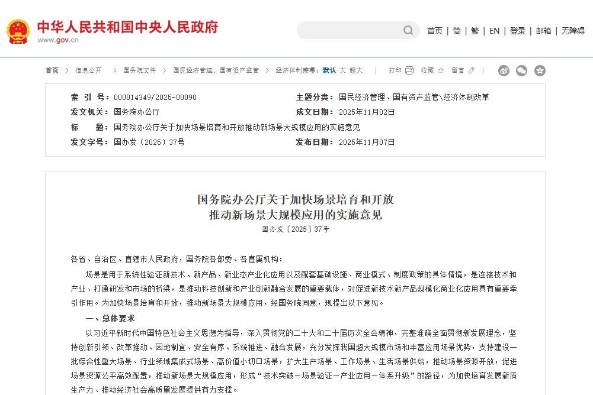Viewport: 593px width, 395px height.
Task: Click the comment (留言) pencil icon
Action: [x=472, y=70]
